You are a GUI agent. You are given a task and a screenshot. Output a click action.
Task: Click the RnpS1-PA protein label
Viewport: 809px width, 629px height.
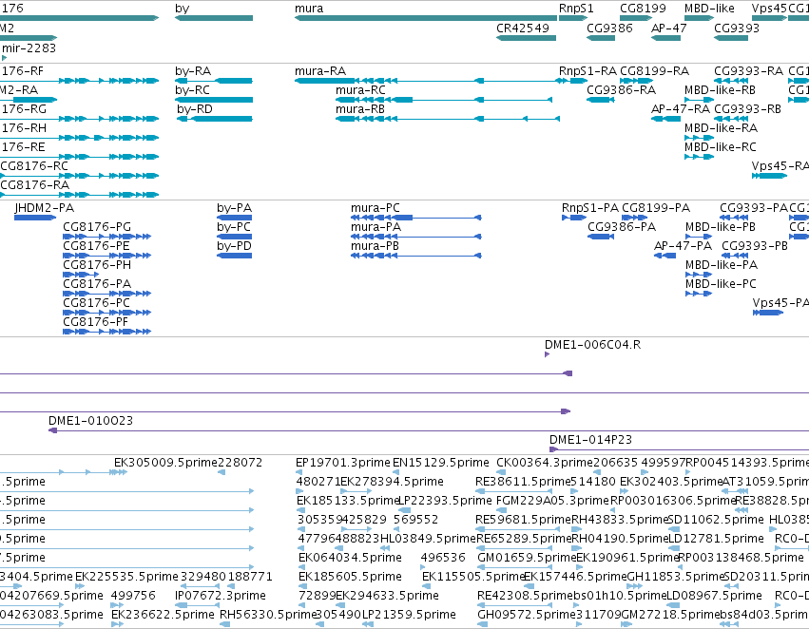coord(590,208)
